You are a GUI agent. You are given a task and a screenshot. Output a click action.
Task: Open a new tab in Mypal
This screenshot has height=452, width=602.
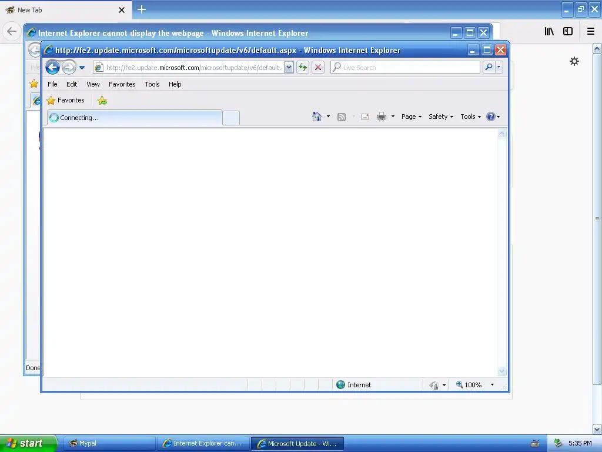coord(142,9)
